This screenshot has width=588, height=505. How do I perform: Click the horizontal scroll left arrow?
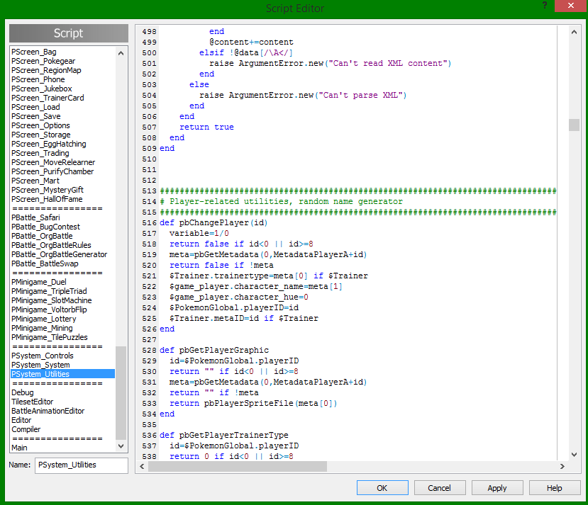[x=143, y=467]
